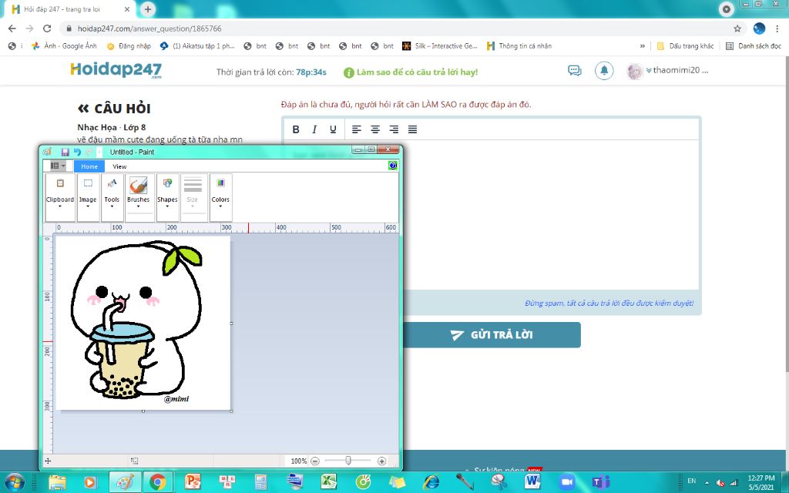Viewport: 789px width, 493px height.
Task: Open Word from the taskbar
Action: 532,482
